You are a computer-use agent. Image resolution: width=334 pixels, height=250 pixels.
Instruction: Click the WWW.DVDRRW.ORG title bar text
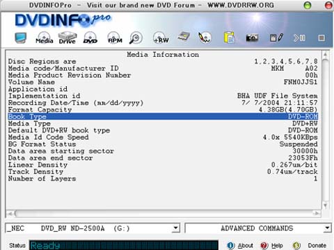[x=241, y=5]
